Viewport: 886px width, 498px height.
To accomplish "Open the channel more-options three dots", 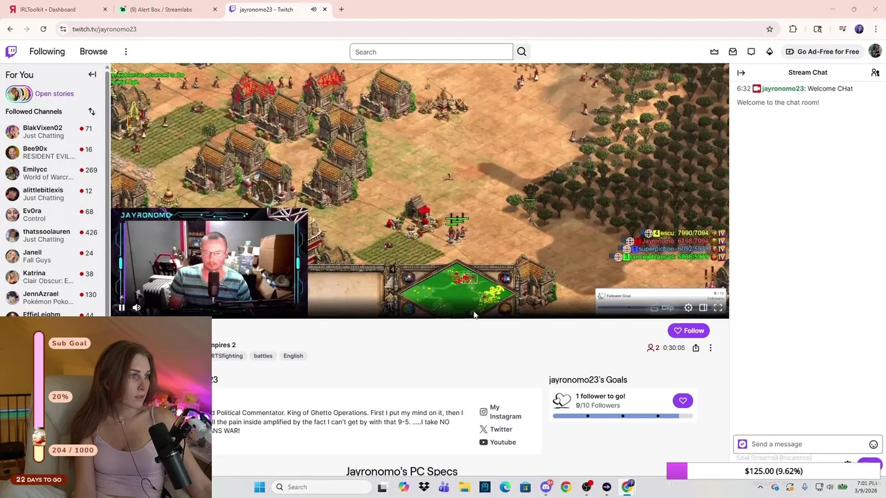I will [x=710, y=348].
